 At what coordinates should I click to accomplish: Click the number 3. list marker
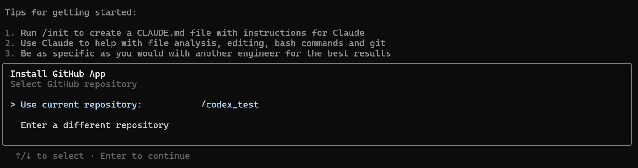10,53
